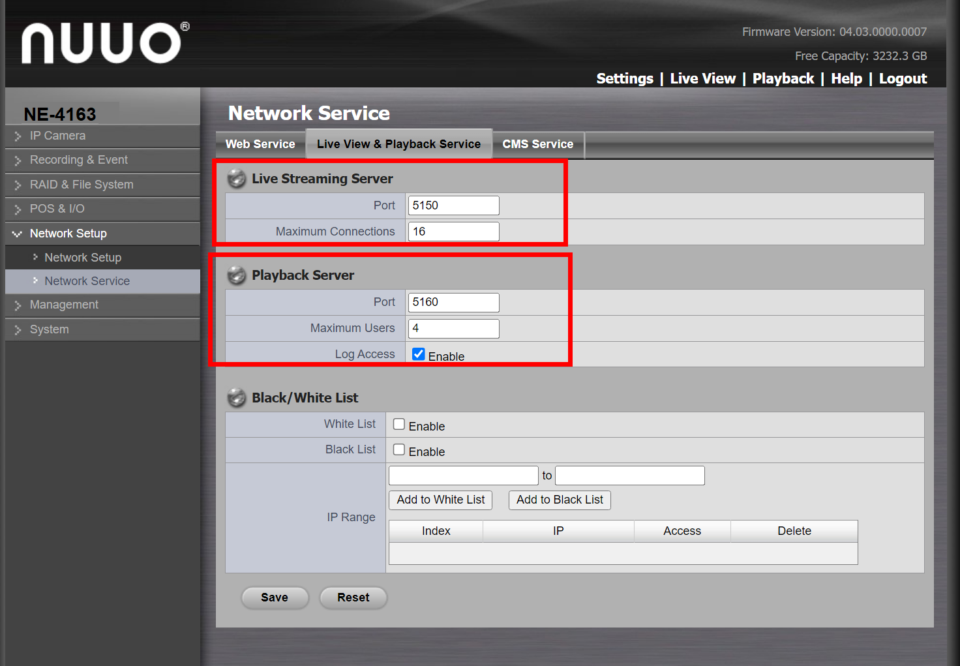Screen dimensions: 960x666
Task: Open Live View from the top menu
Action: pyautogui.click(x=702, y=78)
